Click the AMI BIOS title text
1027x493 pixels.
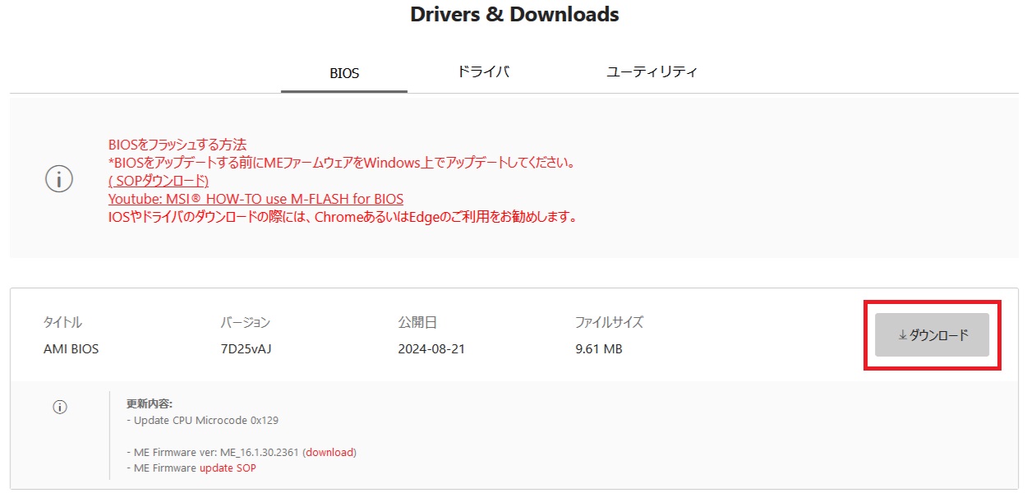pos(71,349)
